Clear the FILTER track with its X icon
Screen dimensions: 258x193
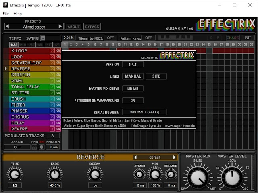click(52, 105)
